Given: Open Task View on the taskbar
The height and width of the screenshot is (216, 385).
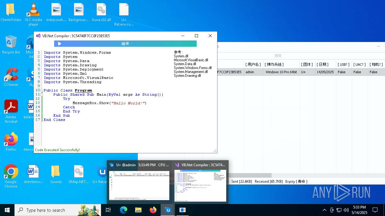Looking at the screenshot, I should (x=109, y=210).
